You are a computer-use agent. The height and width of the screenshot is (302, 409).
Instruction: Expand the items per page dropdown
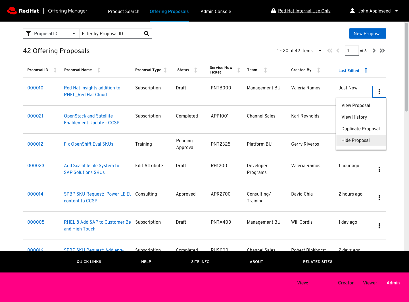(320, 51)
